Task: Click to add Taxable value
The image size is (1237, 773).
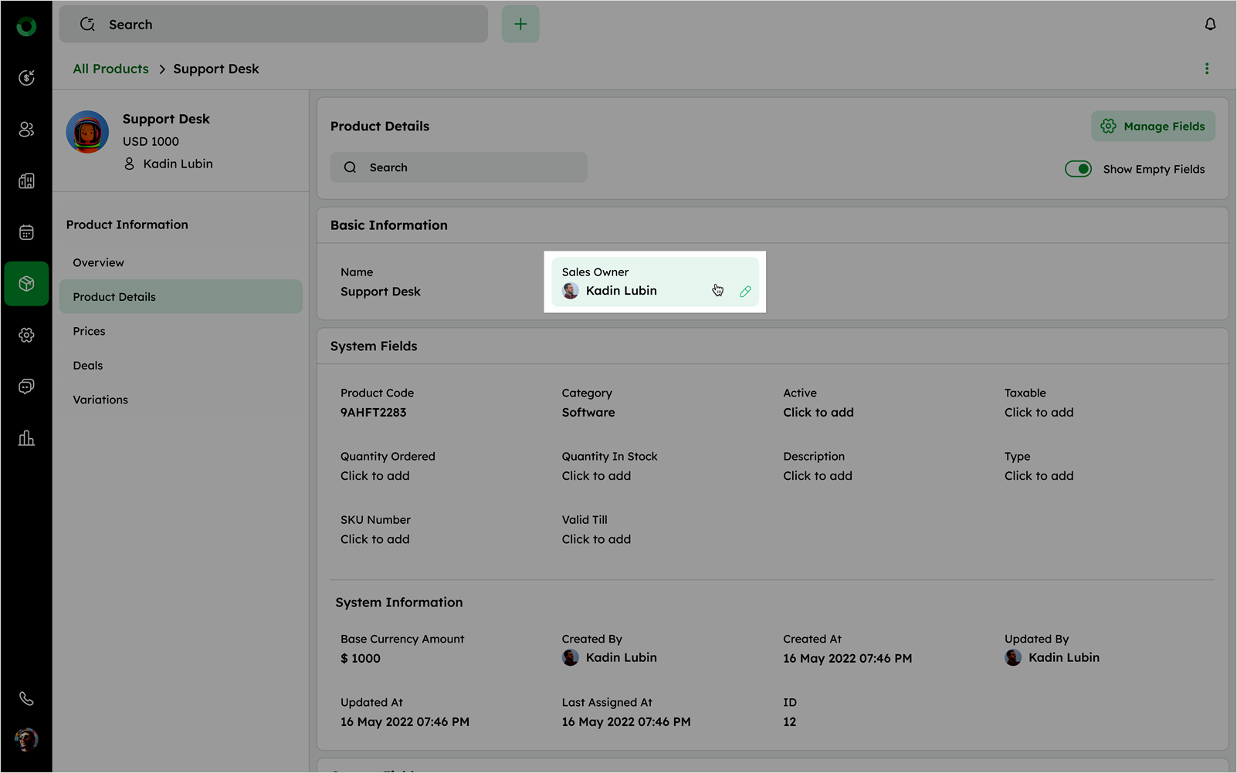Action: [x=1039, y=413]
